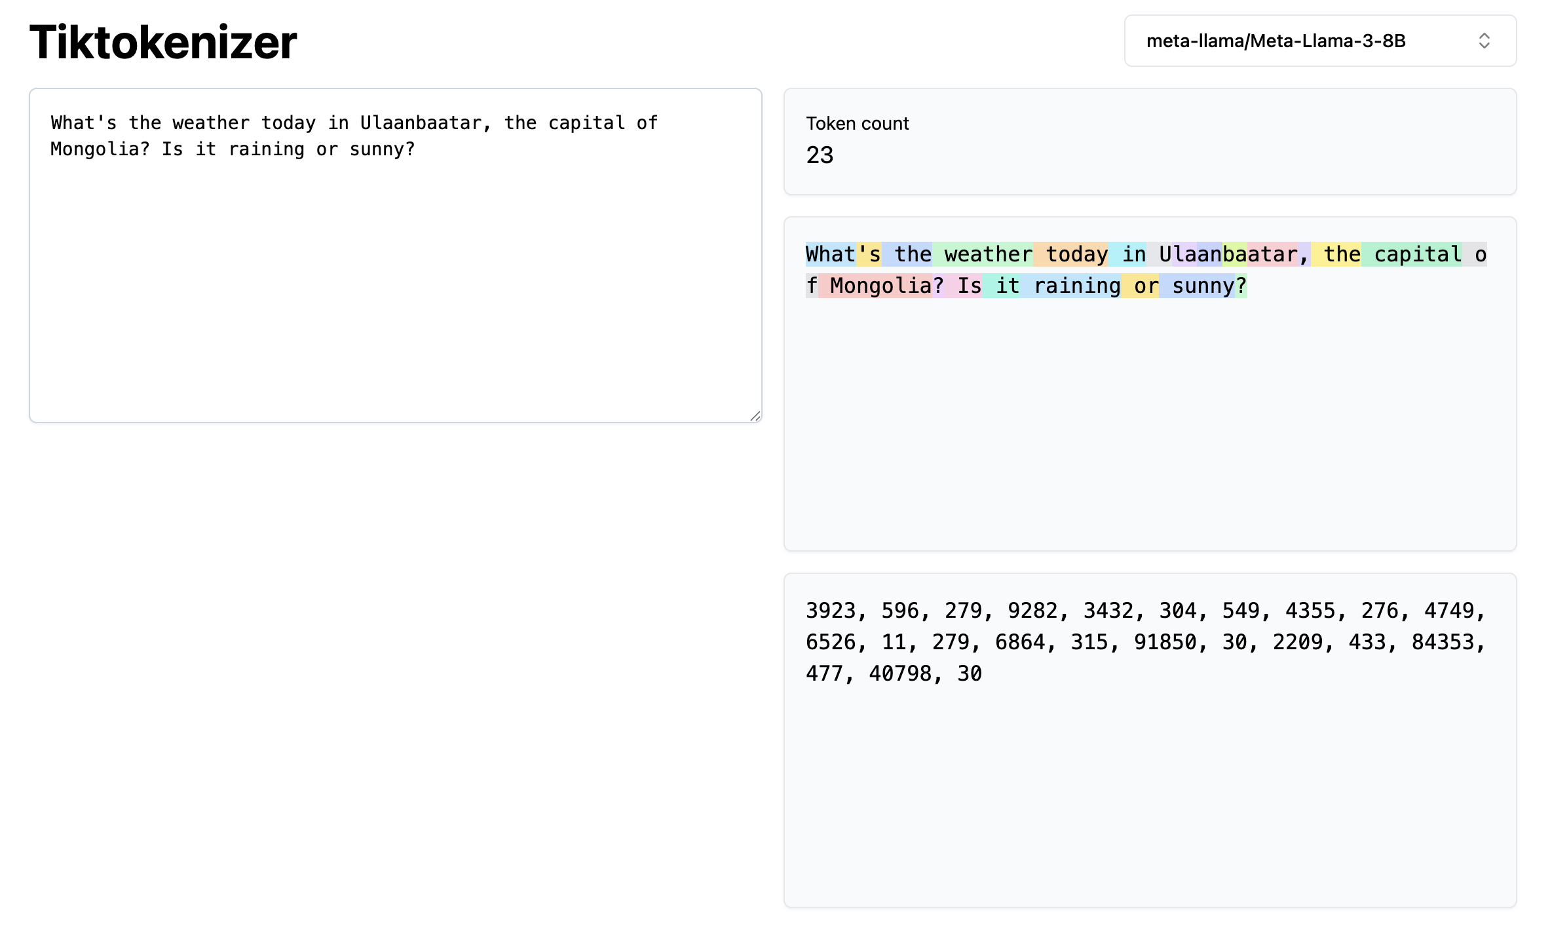This screenshot has width=1550, height=929.
Task: Click the word 'Ulaanbaatar' in input text
Action: tap(421, 123)
